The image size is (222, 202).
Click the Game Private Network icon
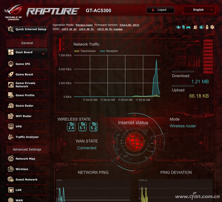(11, 85)
